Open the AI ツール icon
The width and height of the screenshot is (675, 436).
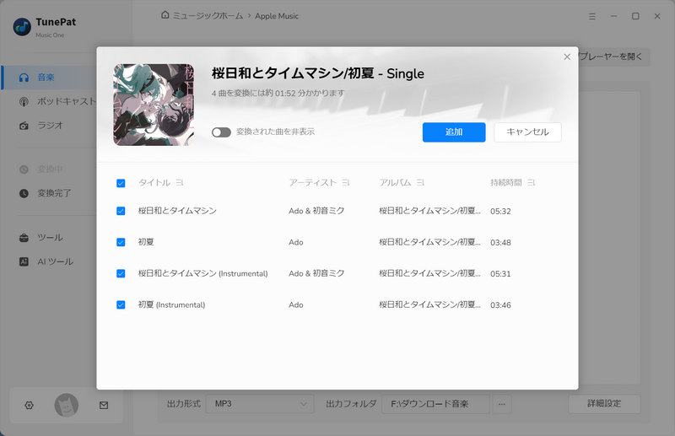point(24,261)
